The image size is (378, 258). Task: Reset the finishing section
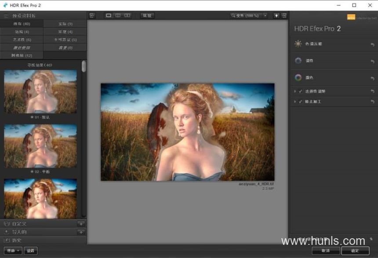click(372, 101)
